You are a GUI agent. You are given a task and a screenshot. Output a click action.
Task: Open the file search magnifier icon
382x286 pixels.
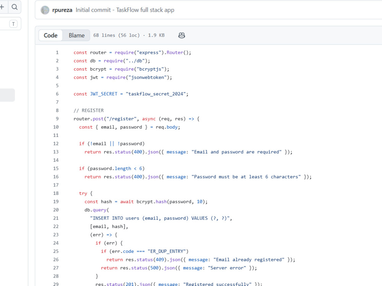(15, 7)
